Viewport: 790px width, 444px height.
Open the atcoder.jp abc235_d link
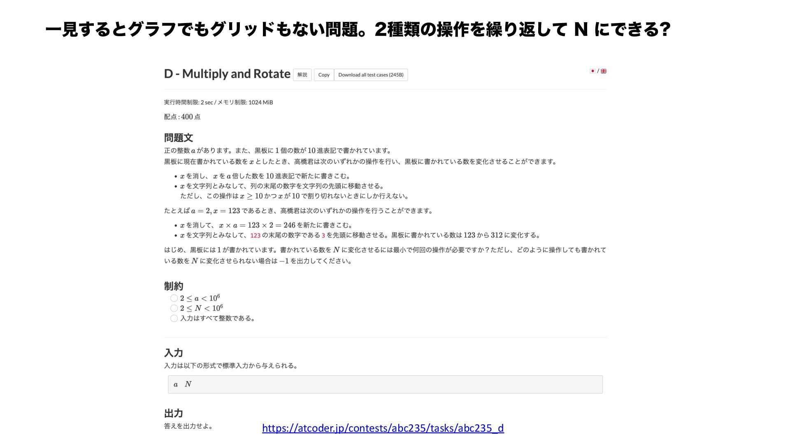[383, 428]
